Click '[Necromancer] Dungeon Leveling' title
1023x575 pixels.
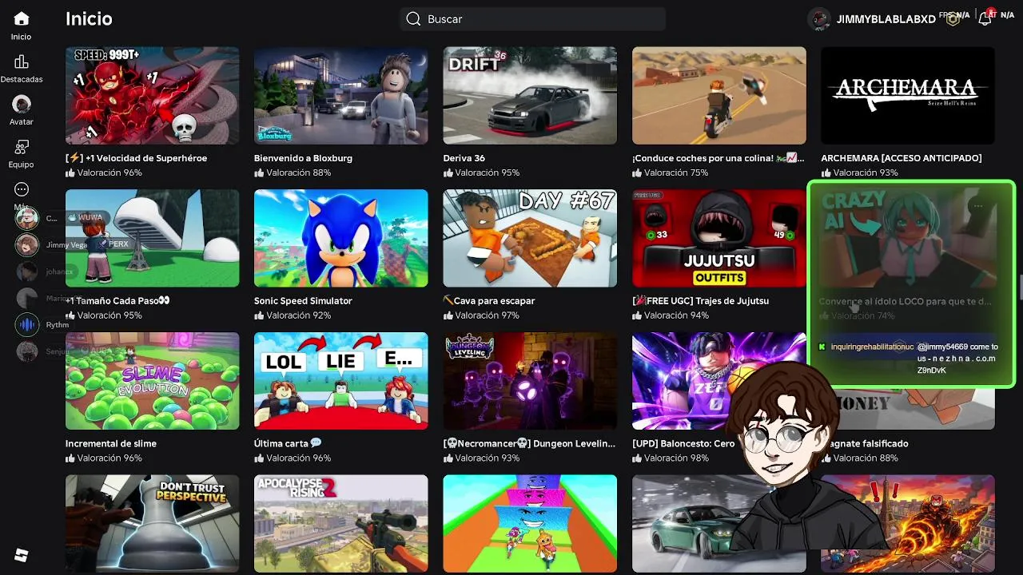point(529,443)
